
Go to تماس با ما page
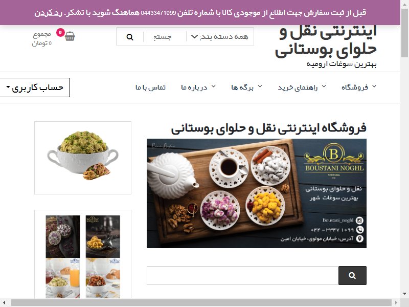point(150,87)
